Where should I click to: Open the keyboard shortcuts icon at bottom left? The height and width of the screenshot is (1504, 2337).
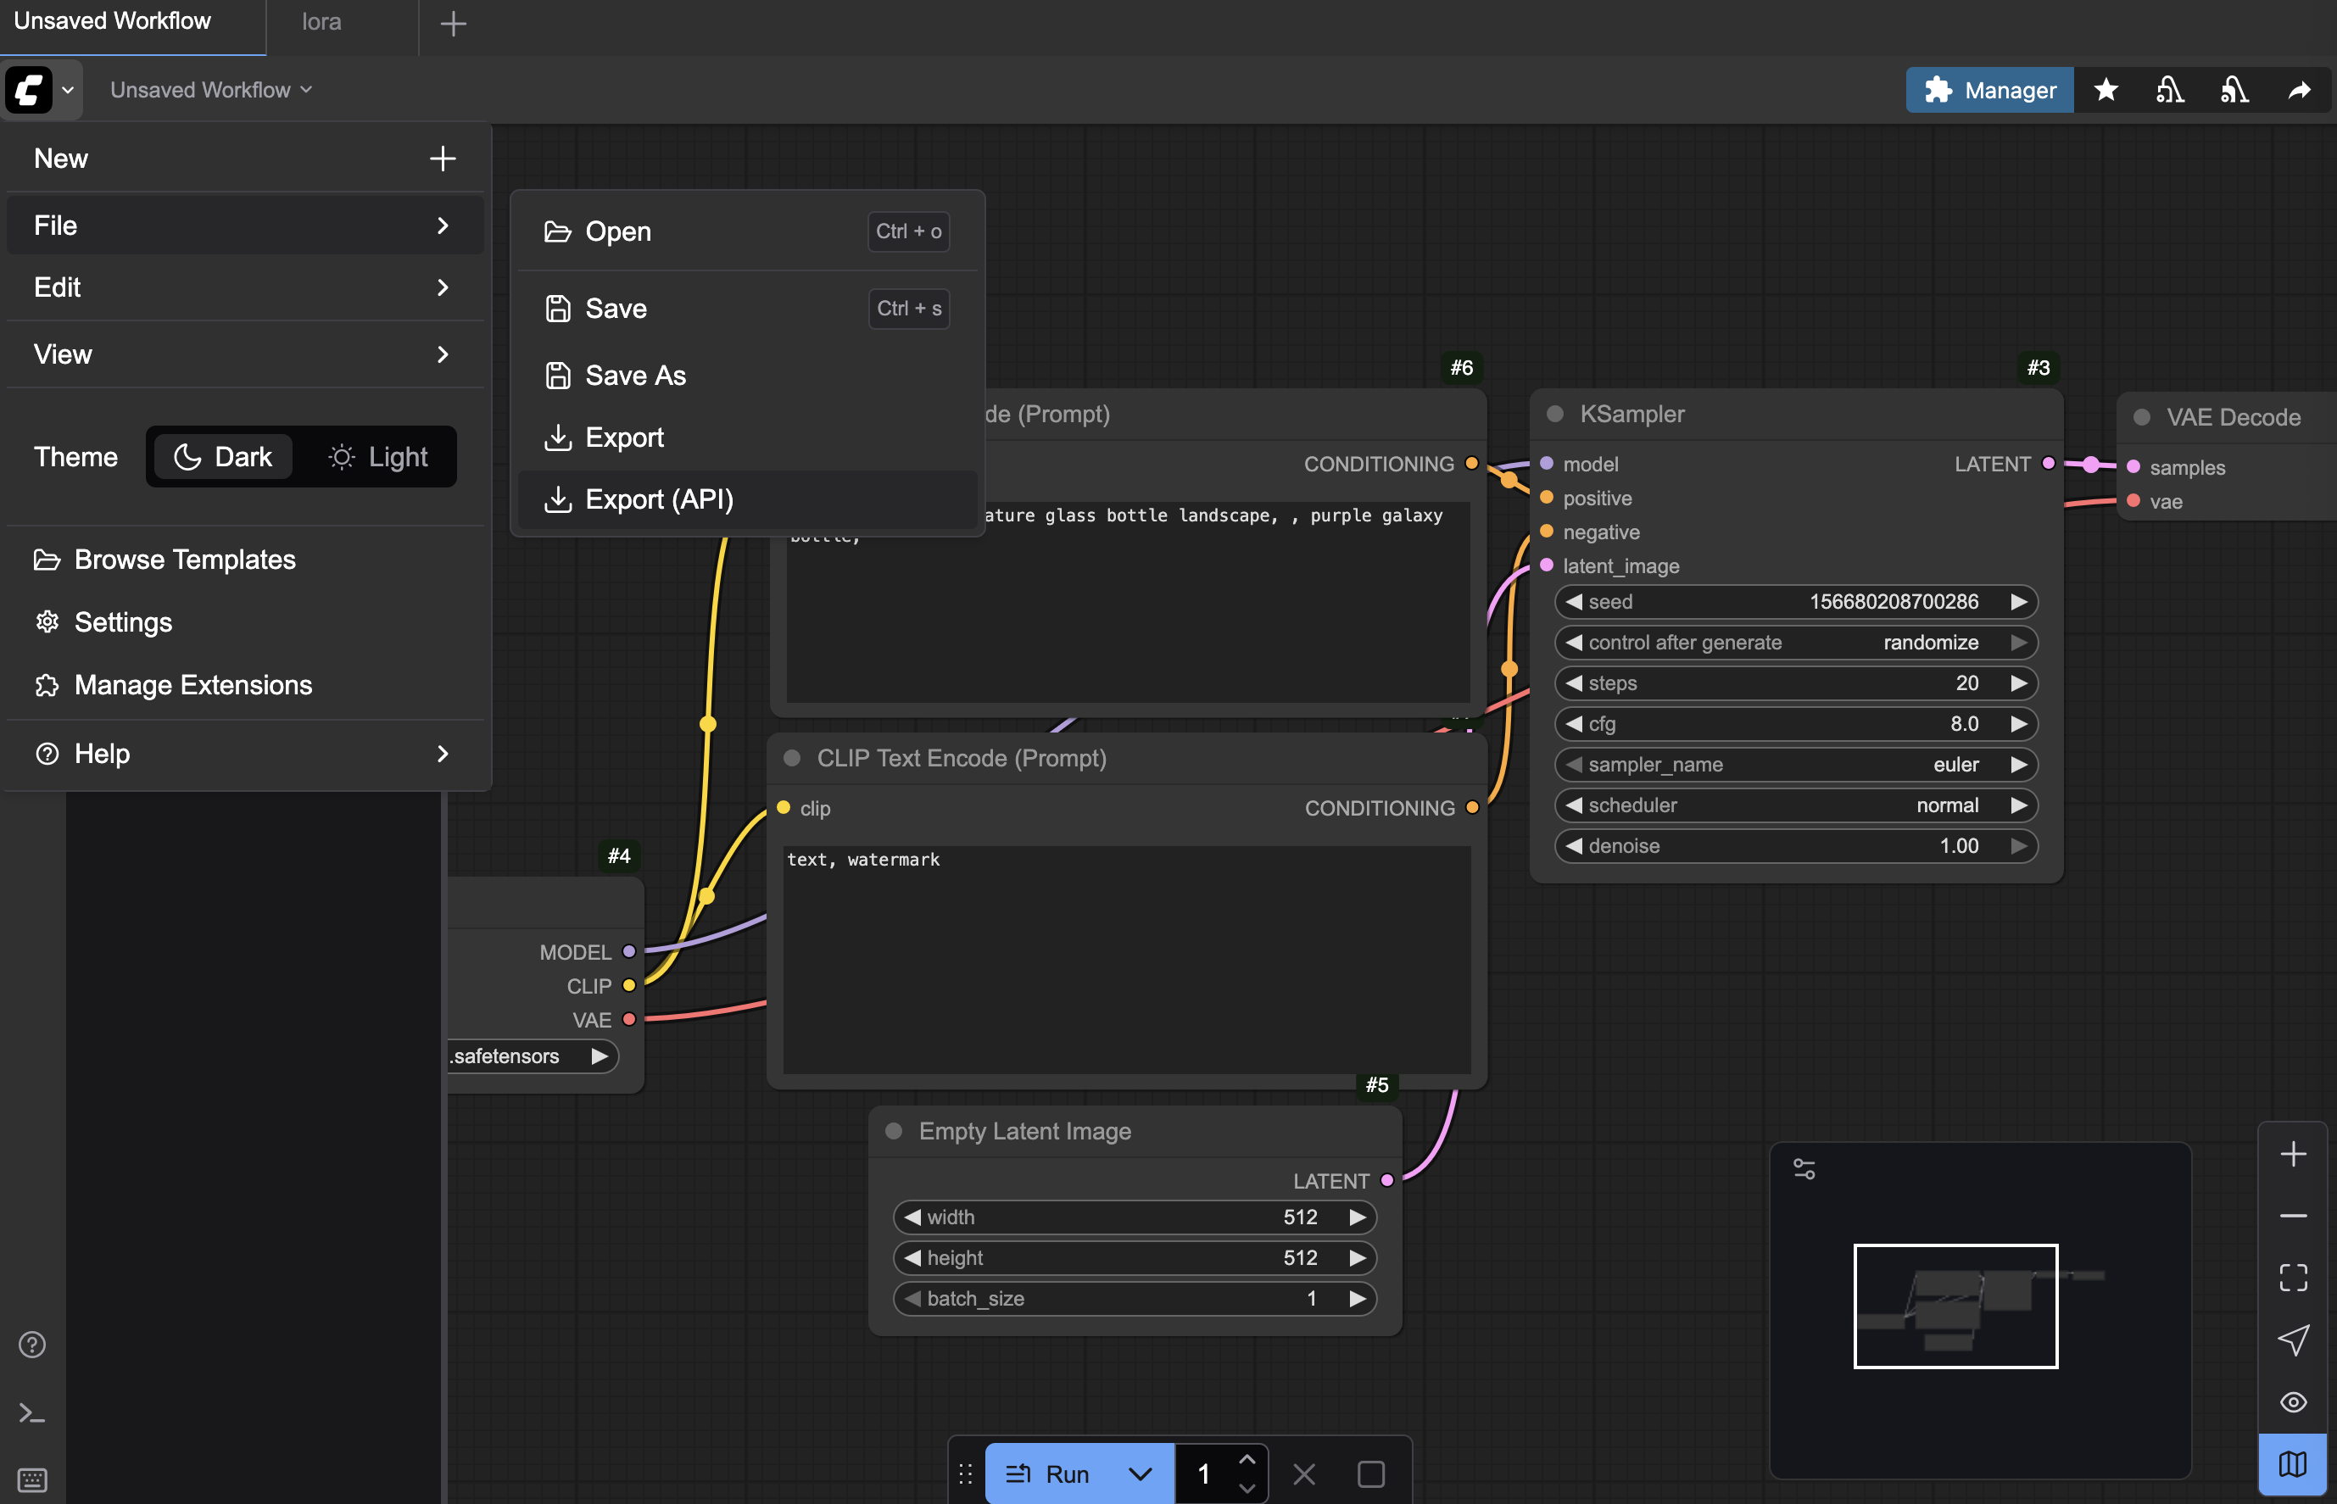(x=32, y=1479)
